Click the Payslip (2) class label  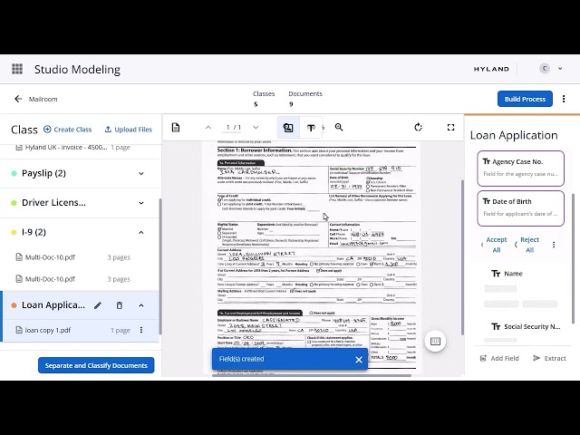pos(43,173)
